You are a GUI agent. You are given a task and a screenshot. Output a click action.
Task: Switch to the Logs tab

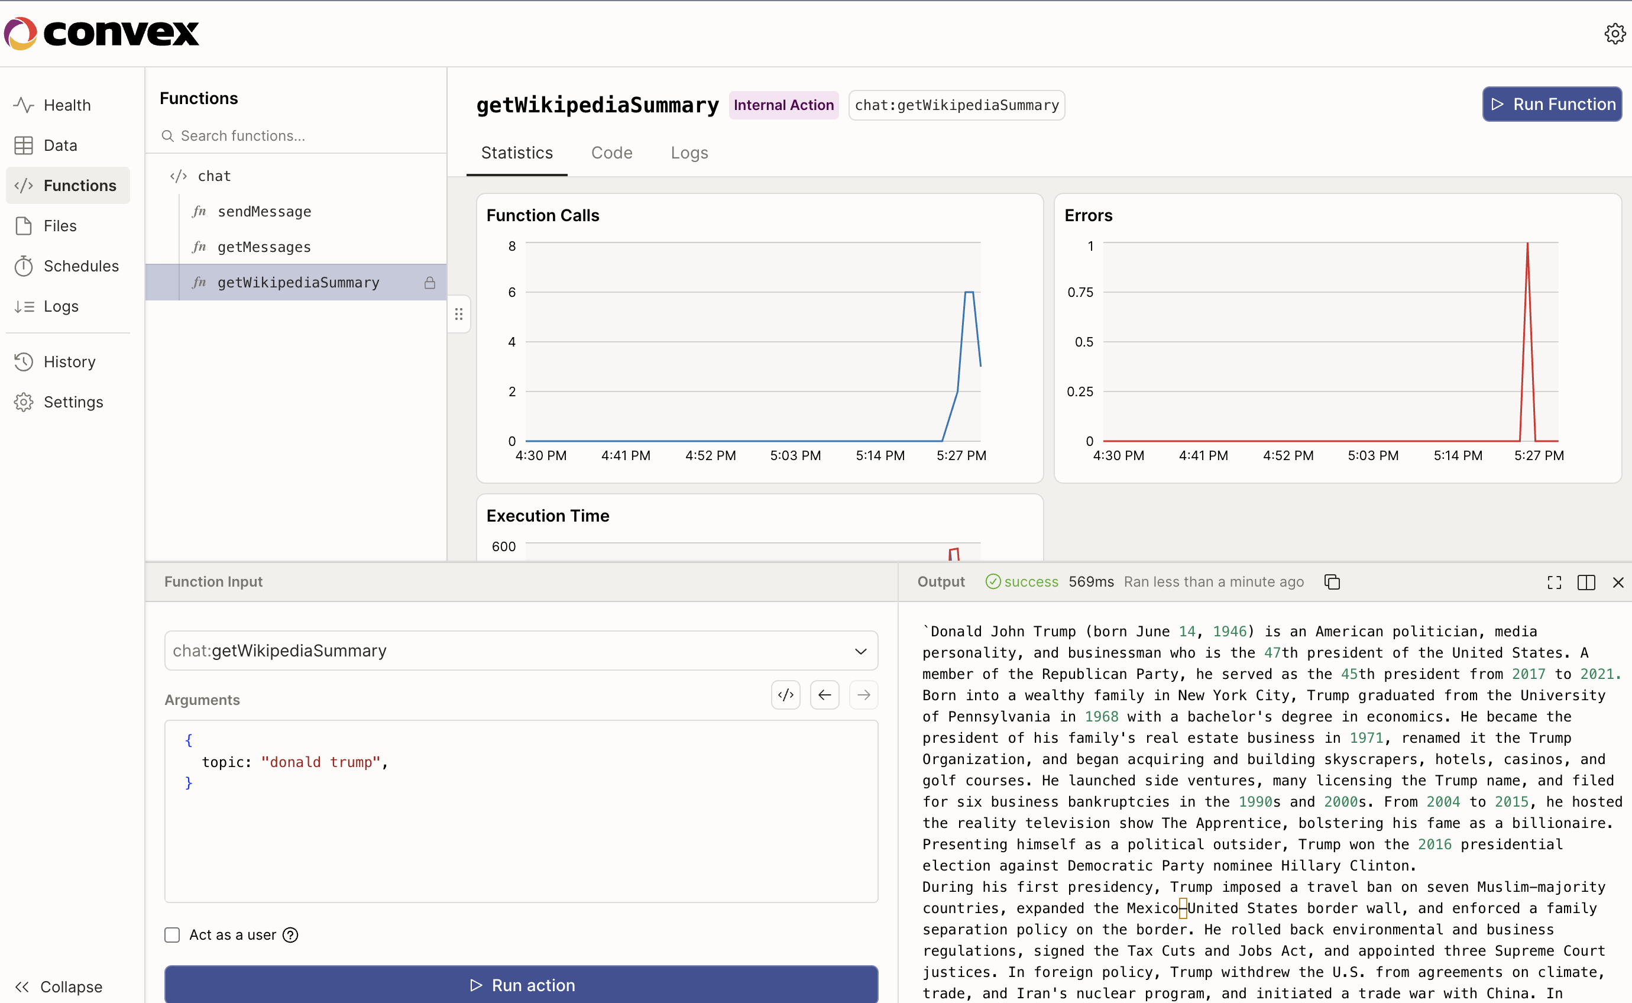point(689,153)
